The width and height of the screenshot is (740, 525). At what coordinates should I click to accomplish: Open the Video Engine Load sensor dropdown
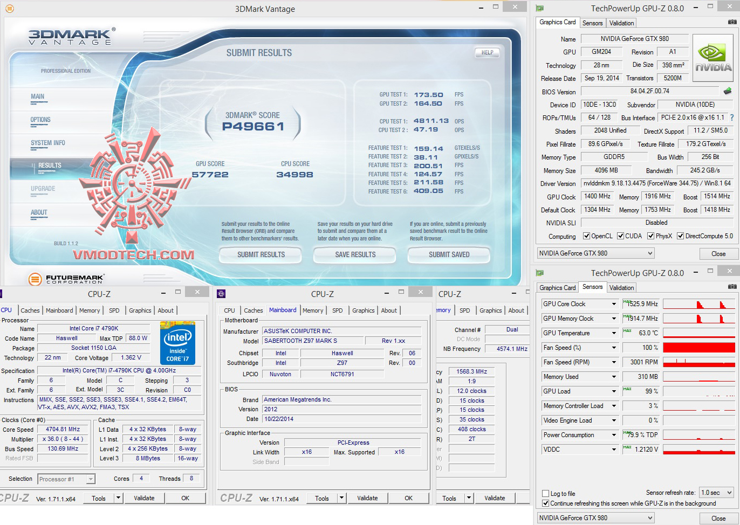[614, 420]
